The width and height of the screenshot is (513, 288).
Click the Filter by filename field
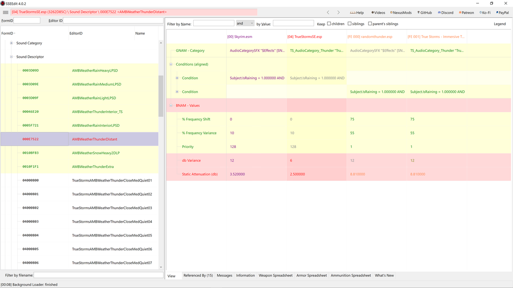[x=99, y=275]
